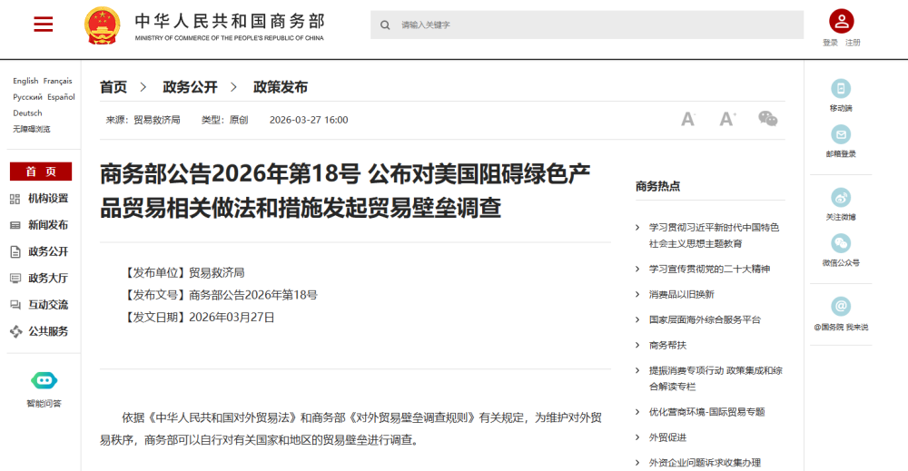This screenshot has height=471, width=908.
Task: Select 首页 in left sidebar
Action: 41,172
